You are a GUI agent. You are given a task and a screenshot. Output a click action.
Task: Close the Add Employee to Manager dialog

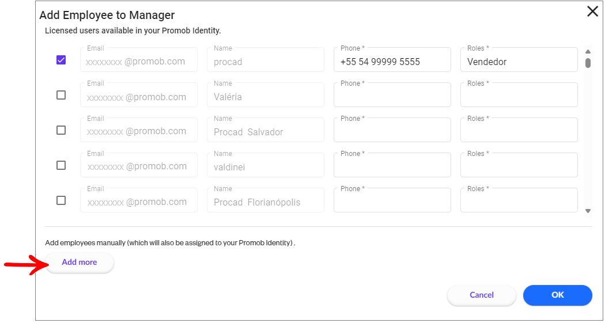click(592, 12)
